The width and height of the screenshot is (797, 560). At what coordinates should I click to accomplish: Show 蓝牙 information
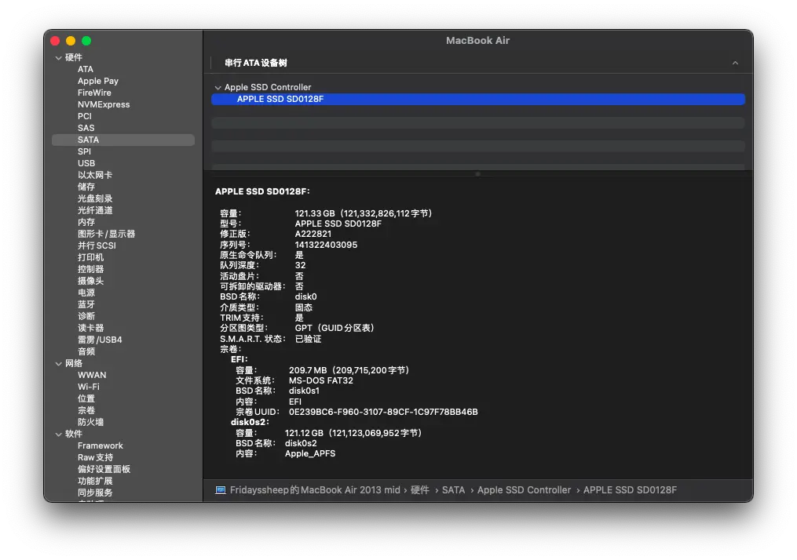click(86, 305)
